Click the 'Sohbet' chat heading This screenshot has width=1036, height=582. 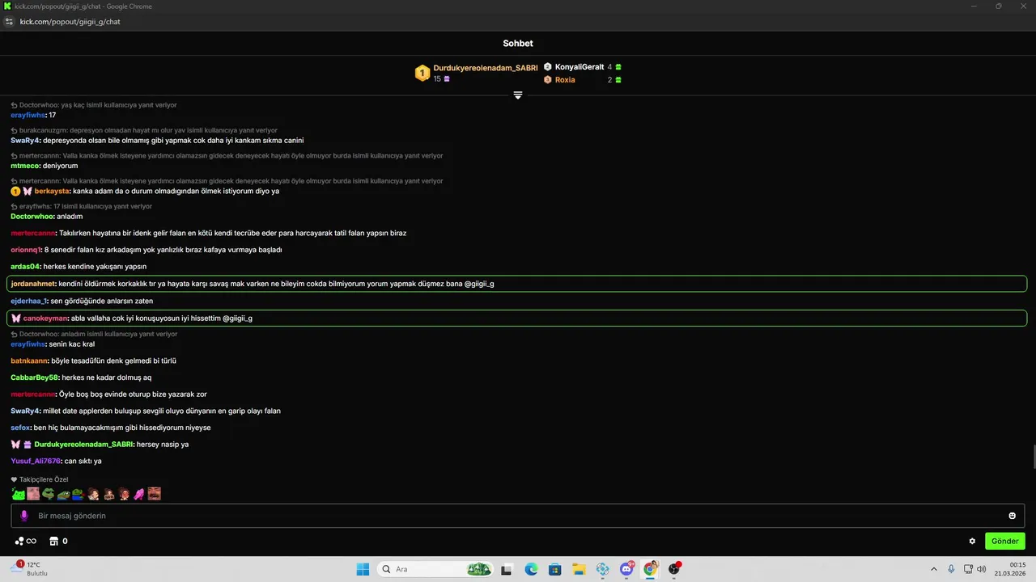[518, 44]
